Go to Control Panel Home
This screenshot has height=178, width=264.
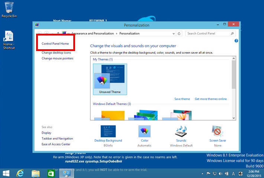(55, 44)
